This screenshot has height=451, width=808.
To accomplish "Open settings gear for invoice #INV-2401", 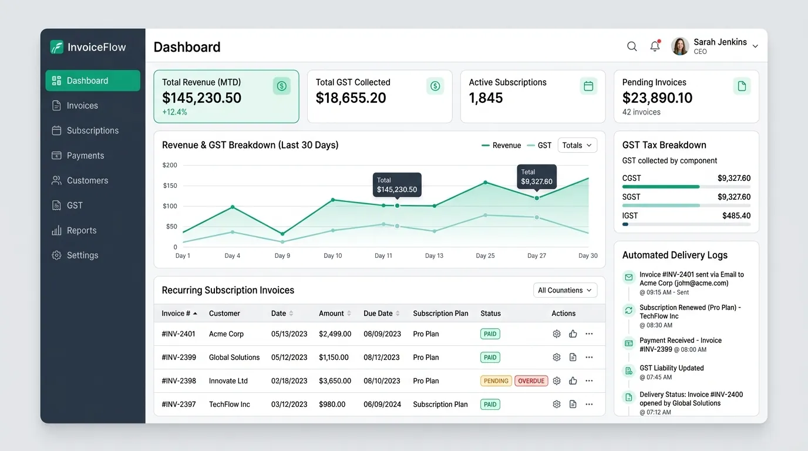I will (x=557, y=334).
